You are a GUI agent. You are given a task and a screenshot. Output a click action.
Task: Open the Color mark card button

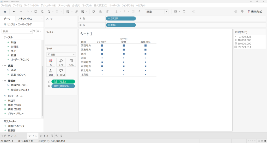pyautogui.click(x=51, y=62)
